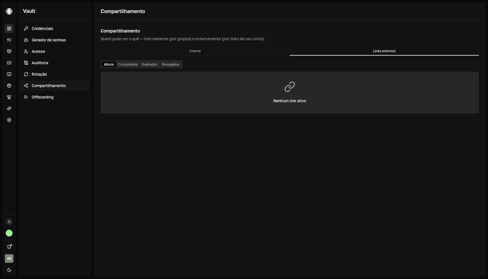The image size is (488, 279).
Task: Click the green status circle
Action: click(9, 233)
